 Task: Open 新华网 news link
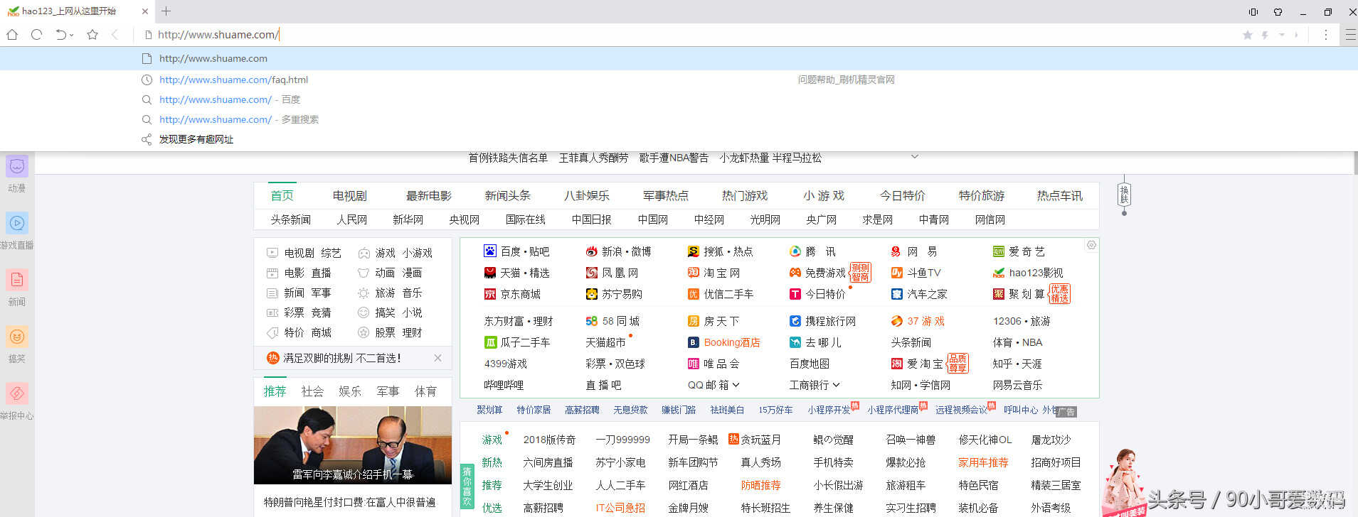point(408,219)
